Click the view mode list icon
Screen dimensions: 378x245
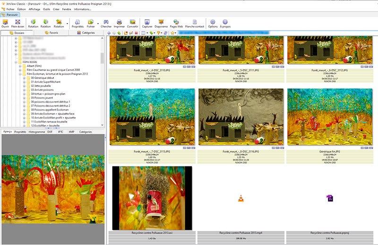click(143, 33)
